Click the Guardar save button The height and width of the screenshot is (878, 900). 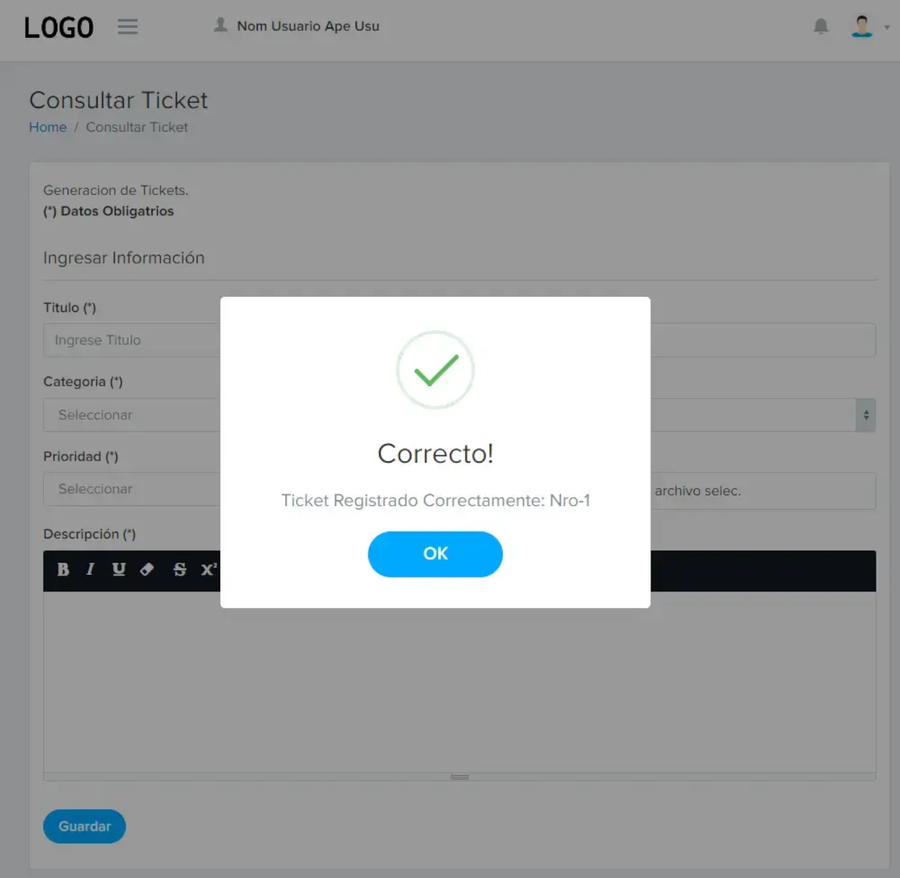[84, 826]
